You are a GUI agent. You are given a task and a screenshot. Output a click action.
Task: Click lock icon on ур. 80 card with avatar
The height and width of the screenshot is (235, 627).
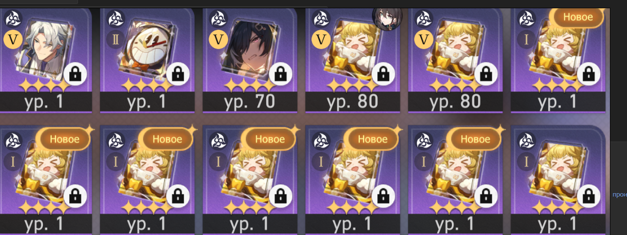[x=384, y=74]
